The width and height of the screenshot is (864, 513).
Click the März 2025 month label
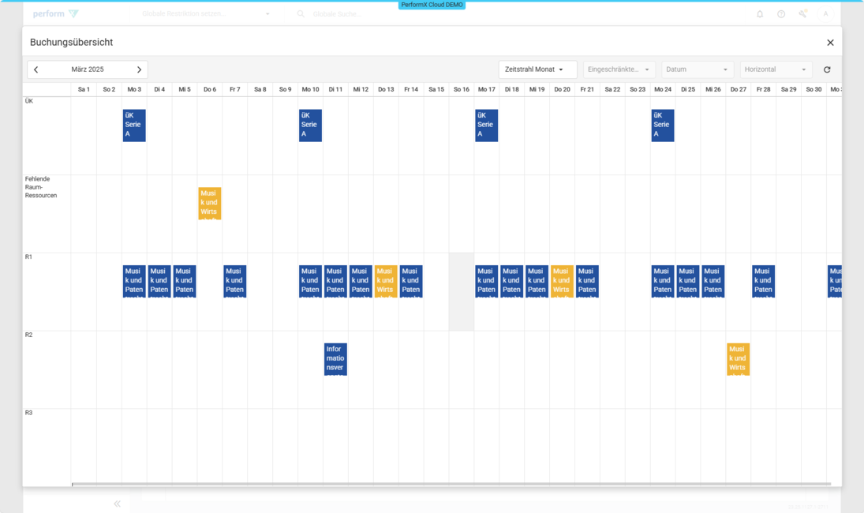click(88, 69)
